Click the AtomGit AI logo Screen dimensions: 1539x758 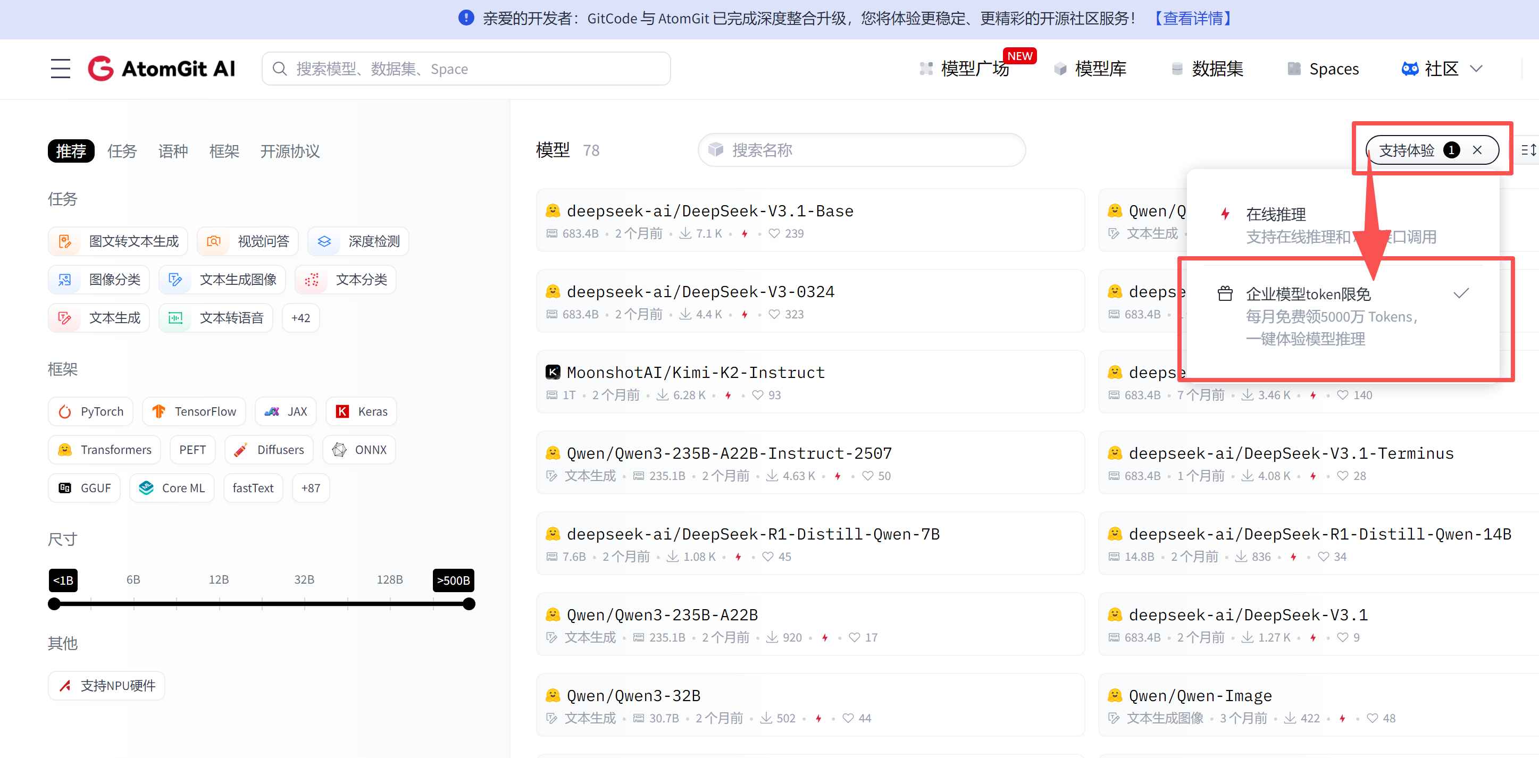click(162, 69)
